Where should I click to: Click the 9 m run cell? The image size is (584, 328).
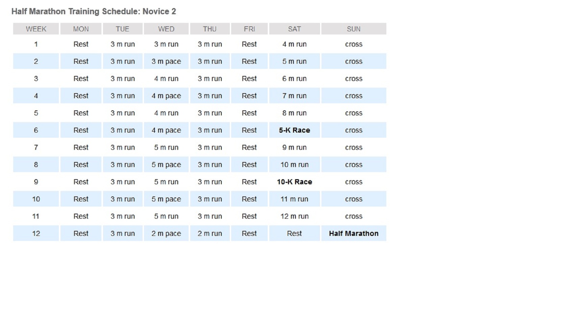pyautogui.click(x=294, y=147)
